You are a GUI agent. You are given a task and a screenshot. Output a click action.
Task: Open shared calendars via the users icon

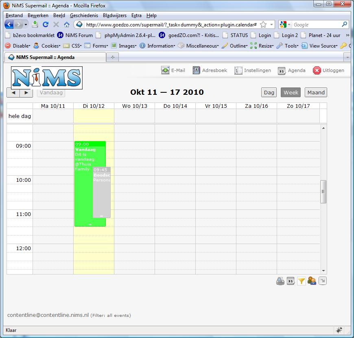point(311,281)
